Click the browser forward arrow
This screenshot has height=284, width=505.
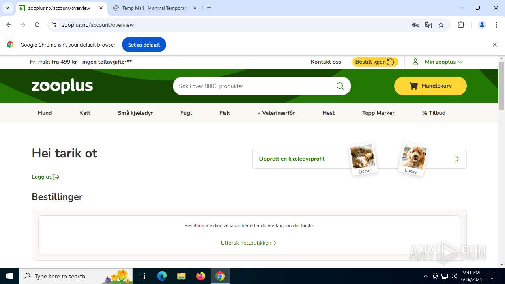pyautogui.click(x=23, y=25)
